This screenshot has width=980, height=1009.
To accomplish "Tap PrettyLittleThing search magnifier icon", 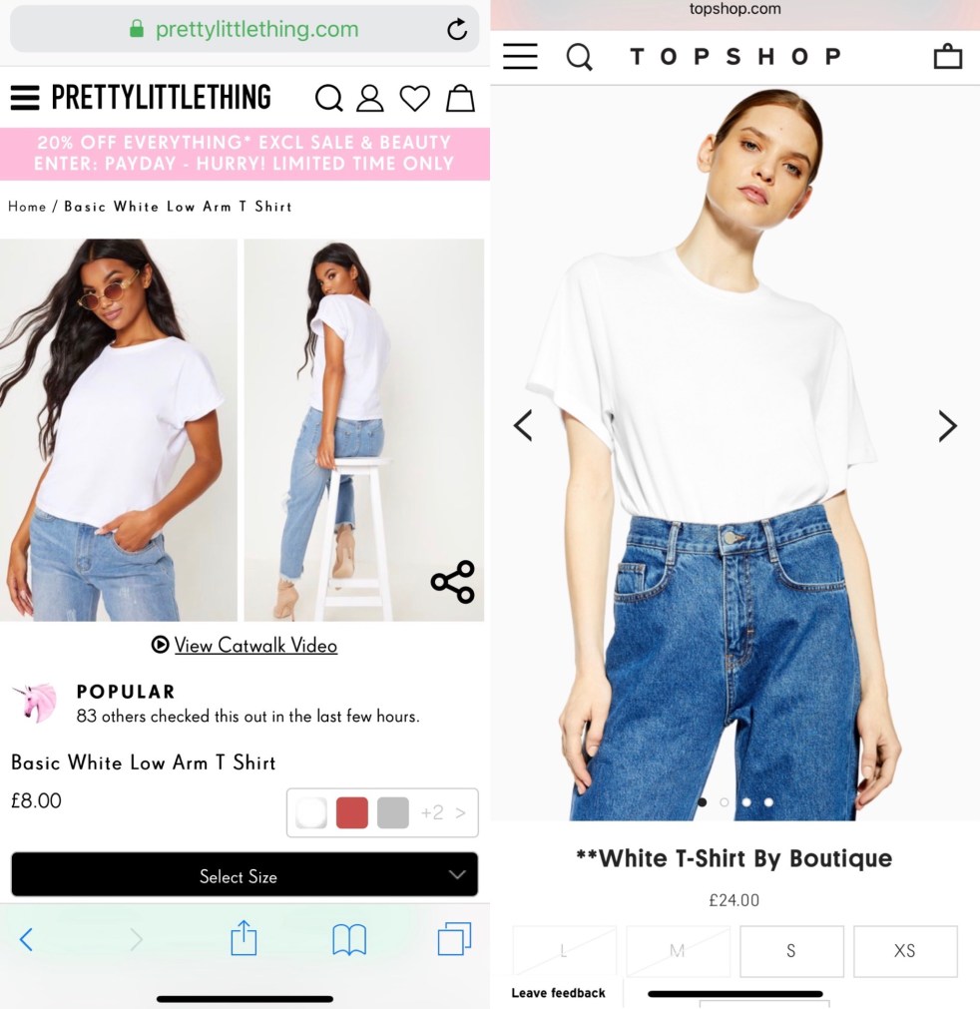I will tap(328, 99).
